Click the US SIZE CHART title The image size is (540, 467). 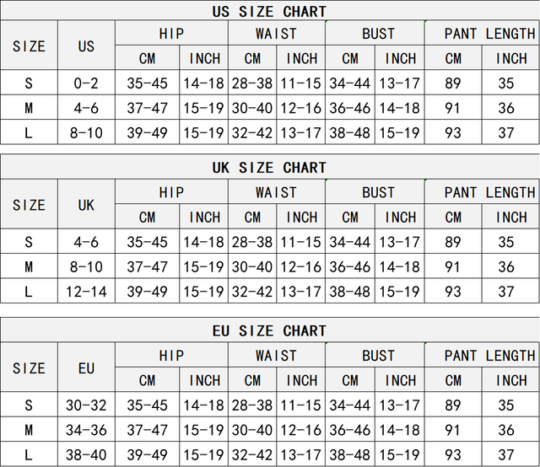(x=269, y=12)
